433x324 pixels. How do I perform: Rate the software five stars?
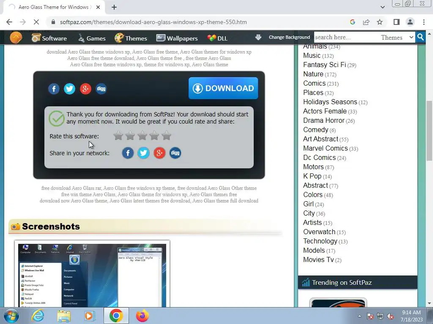pyautogui.click(x=167, y=135)
